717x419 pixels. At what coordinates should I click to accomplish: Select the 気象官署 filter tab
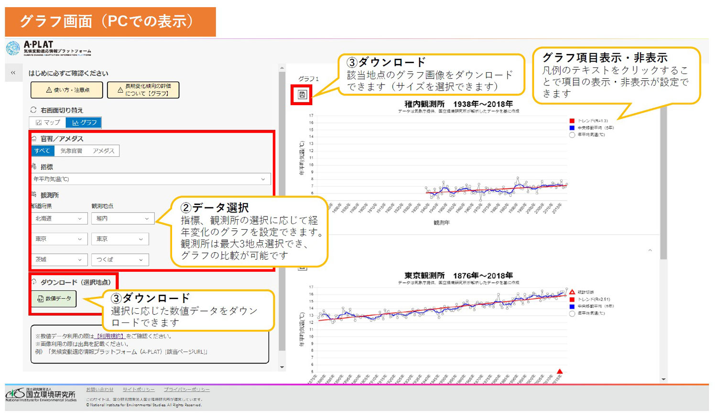point(71,151)
